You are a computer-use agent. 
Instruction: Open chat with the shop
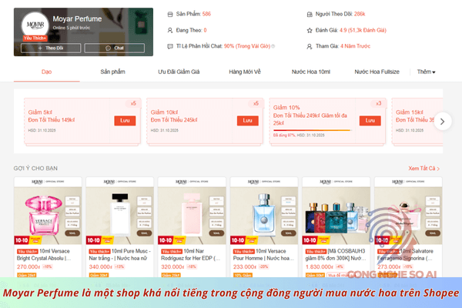pos(114,48)
